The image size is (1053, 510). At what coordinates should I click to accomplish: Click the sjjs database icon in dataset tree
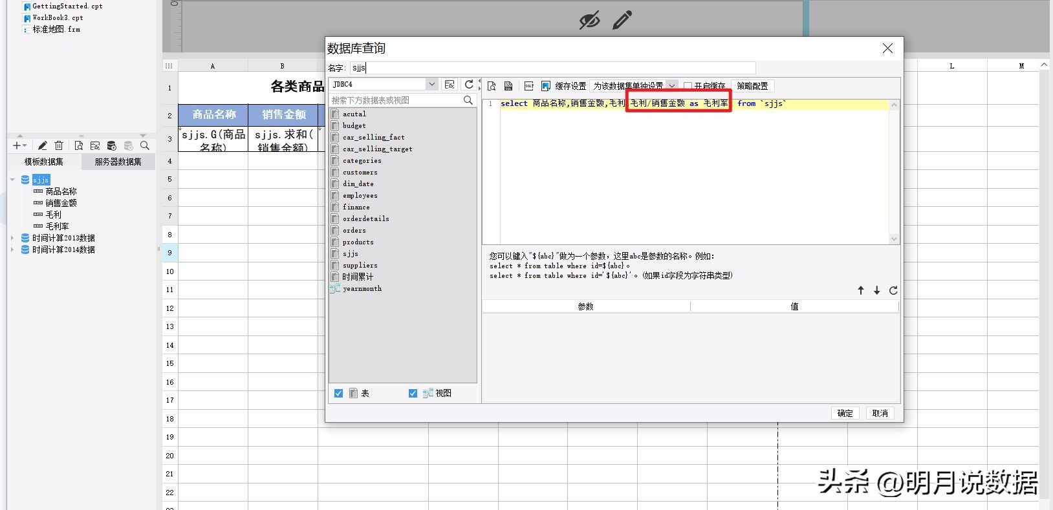pyautogui.click(x=25, y=180)
